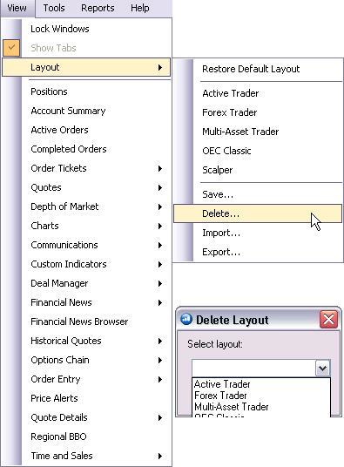Pick Multi-Asset Trader in dropdown list

click(x=261, y=407)
